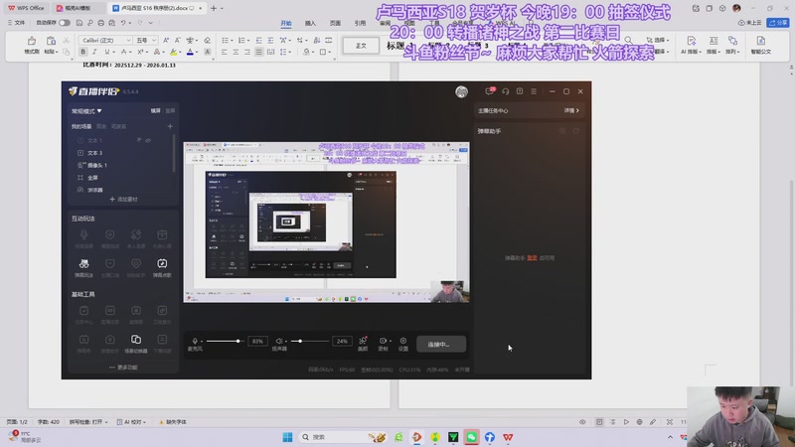This screenshot has width=795, height=447.
Task: Click the increase indent icon
Action: click(270, 40)
